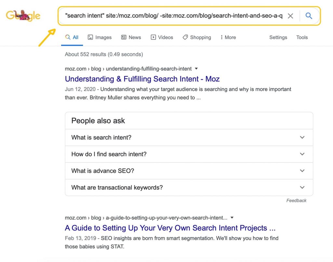This screenshot has width=333, height=262.
Task: Open the Images tab
Action: click(x=100, y=37)
